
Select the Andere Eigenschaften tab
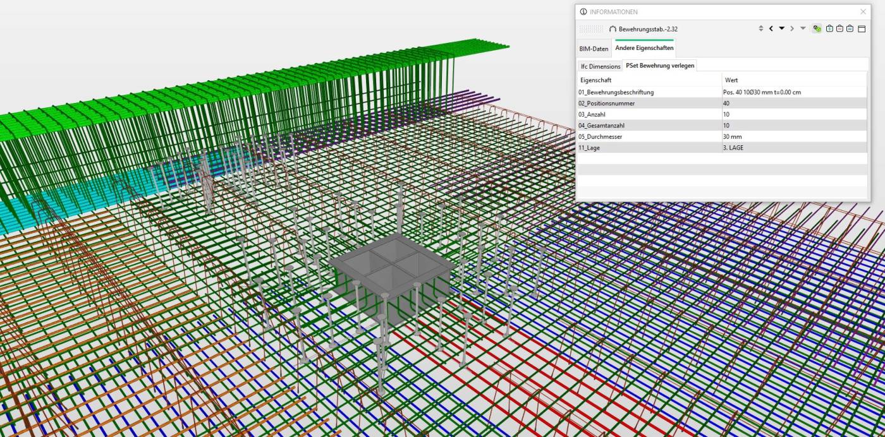(644, 48)
